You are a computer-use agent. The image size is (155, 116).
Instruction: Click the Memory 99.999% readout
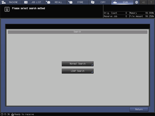coord(142,13)
